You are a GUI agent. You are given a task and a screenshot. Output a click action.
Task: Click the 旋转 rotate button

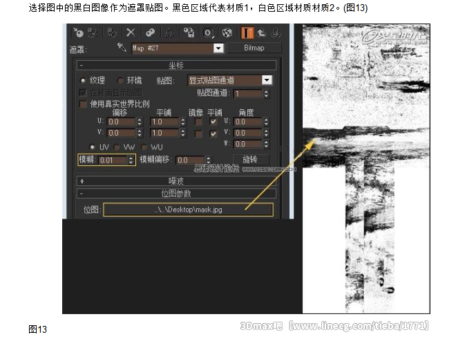(x=251, y=159)
